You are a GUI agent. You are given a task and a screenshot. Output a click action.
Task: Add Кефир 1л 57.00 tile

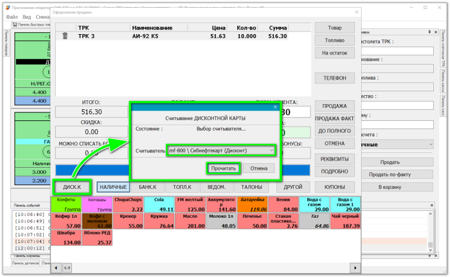click(66, 221)
